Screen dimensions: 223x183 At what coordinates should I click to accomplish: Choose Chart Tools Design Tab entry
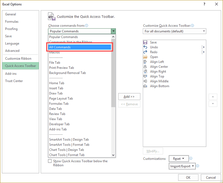point(80,150)
